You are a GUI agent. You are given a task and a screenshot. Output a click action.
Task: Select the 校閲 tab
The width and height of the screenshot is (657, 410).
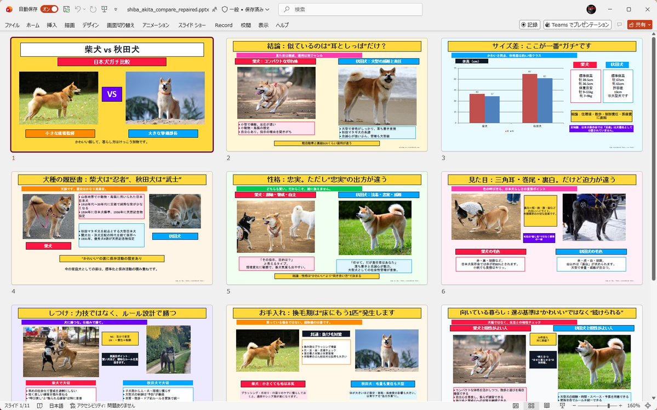(246, 25)
